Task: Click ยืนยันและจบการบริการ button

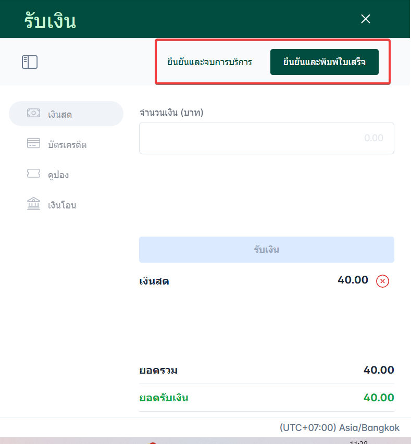Action: point(209,62)
